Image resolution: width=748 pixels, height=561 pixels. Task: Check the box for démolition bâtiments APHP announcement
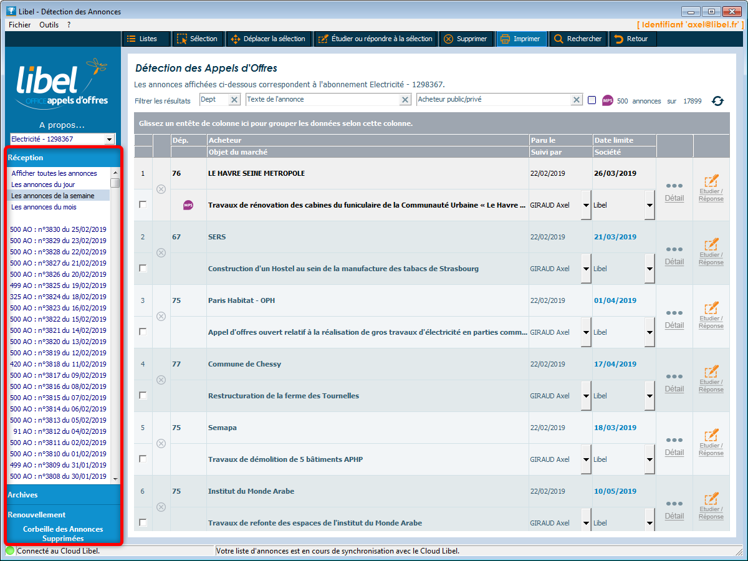point(143,459)
